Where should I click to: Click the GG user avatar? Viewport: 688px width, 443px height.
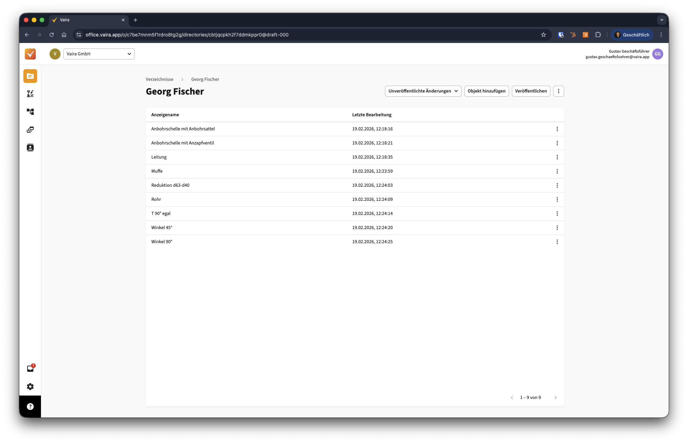pyautogui.click(x=657, y=54)
